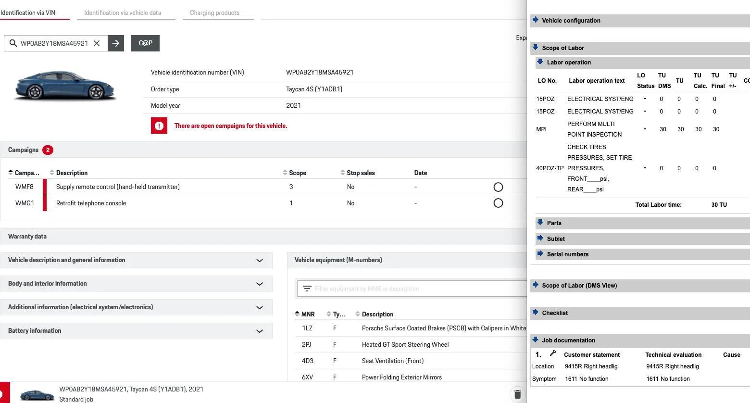This screenshot has width=750, height=403.
Task: Click the open campaigns warning icon
Action: click(x=159, y=126)
